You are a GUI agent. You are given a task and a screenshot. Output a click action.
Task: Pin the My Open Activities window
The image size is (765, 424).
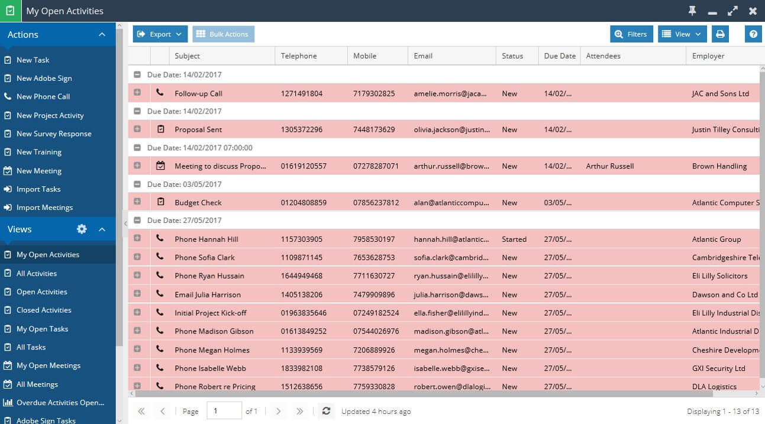(692, 11)
